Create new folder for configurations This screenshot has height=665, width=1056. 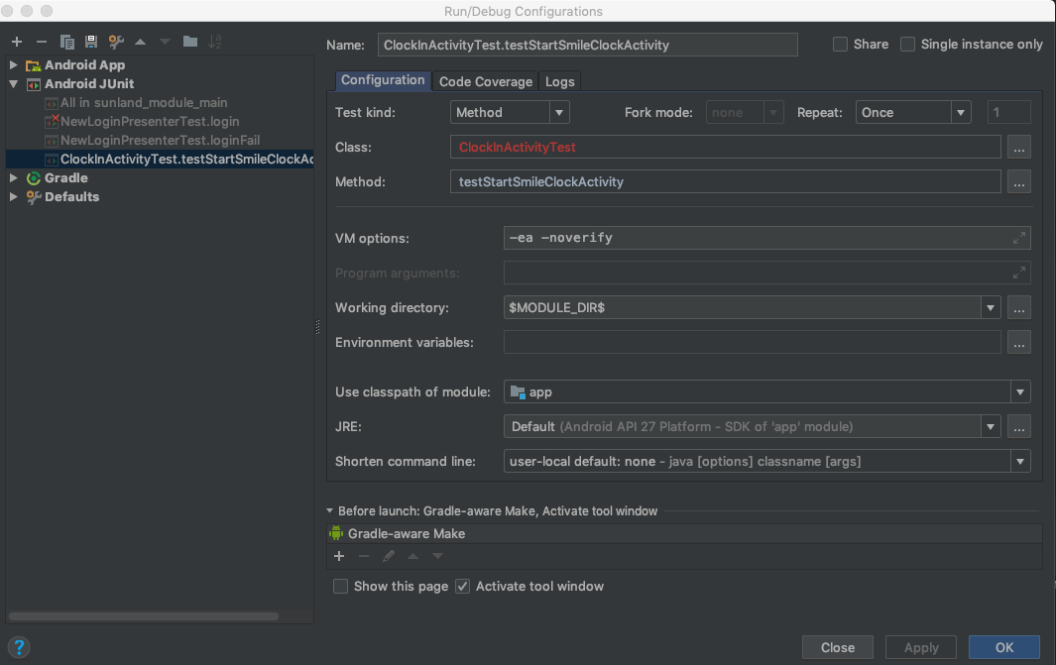coord(190,42)
